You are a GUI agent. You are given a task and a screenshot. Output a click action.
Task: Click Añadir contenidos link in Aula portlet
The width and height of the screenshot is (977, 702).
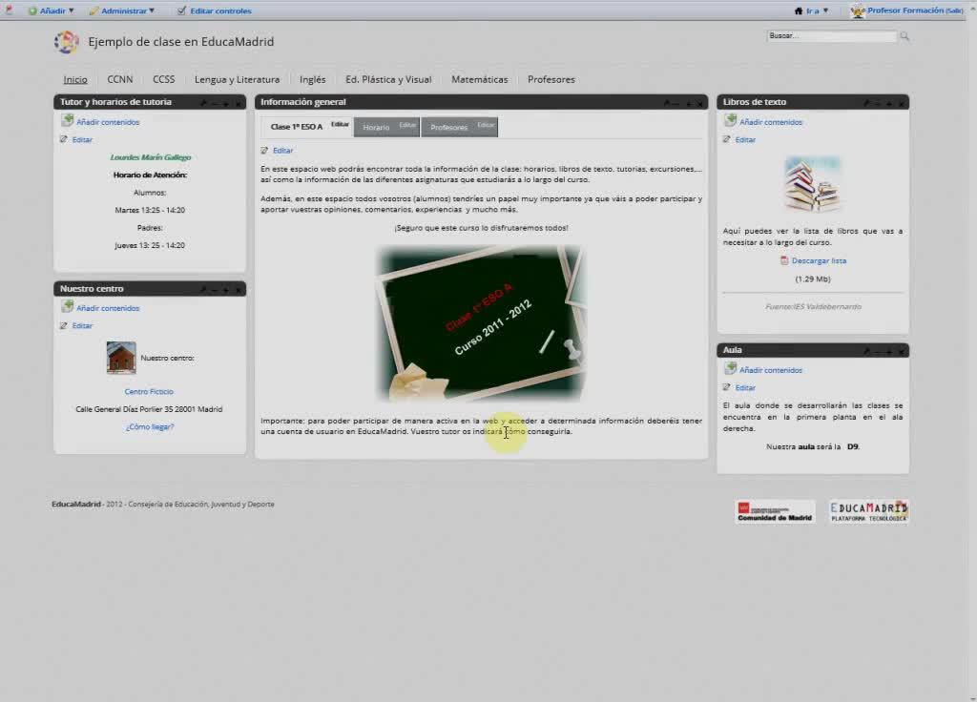(x=771, y=370)
